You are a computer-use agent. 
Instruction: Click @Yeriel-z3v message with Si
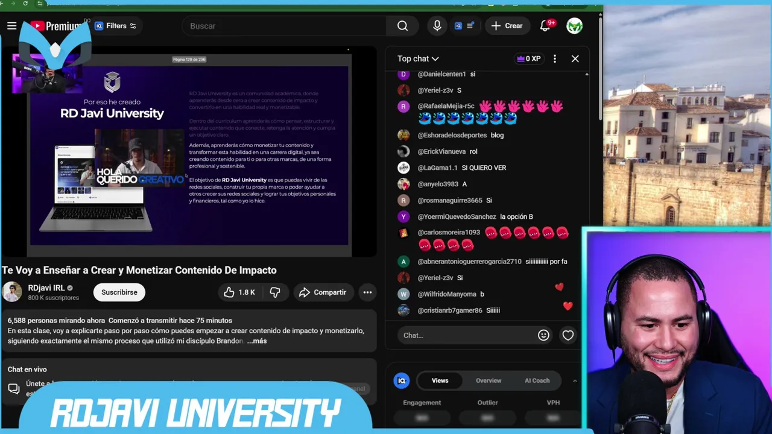point(435,278)
